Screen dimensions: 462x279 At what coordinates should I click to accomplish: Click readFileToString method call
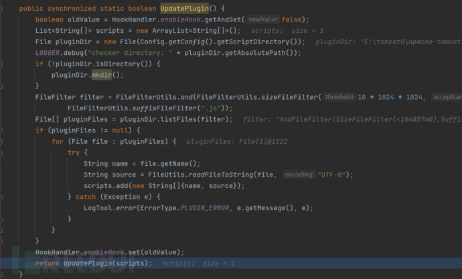click(x=221, y=175)
